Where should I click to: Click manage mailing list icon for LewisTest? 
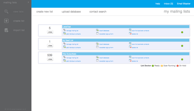pos(64,30)
